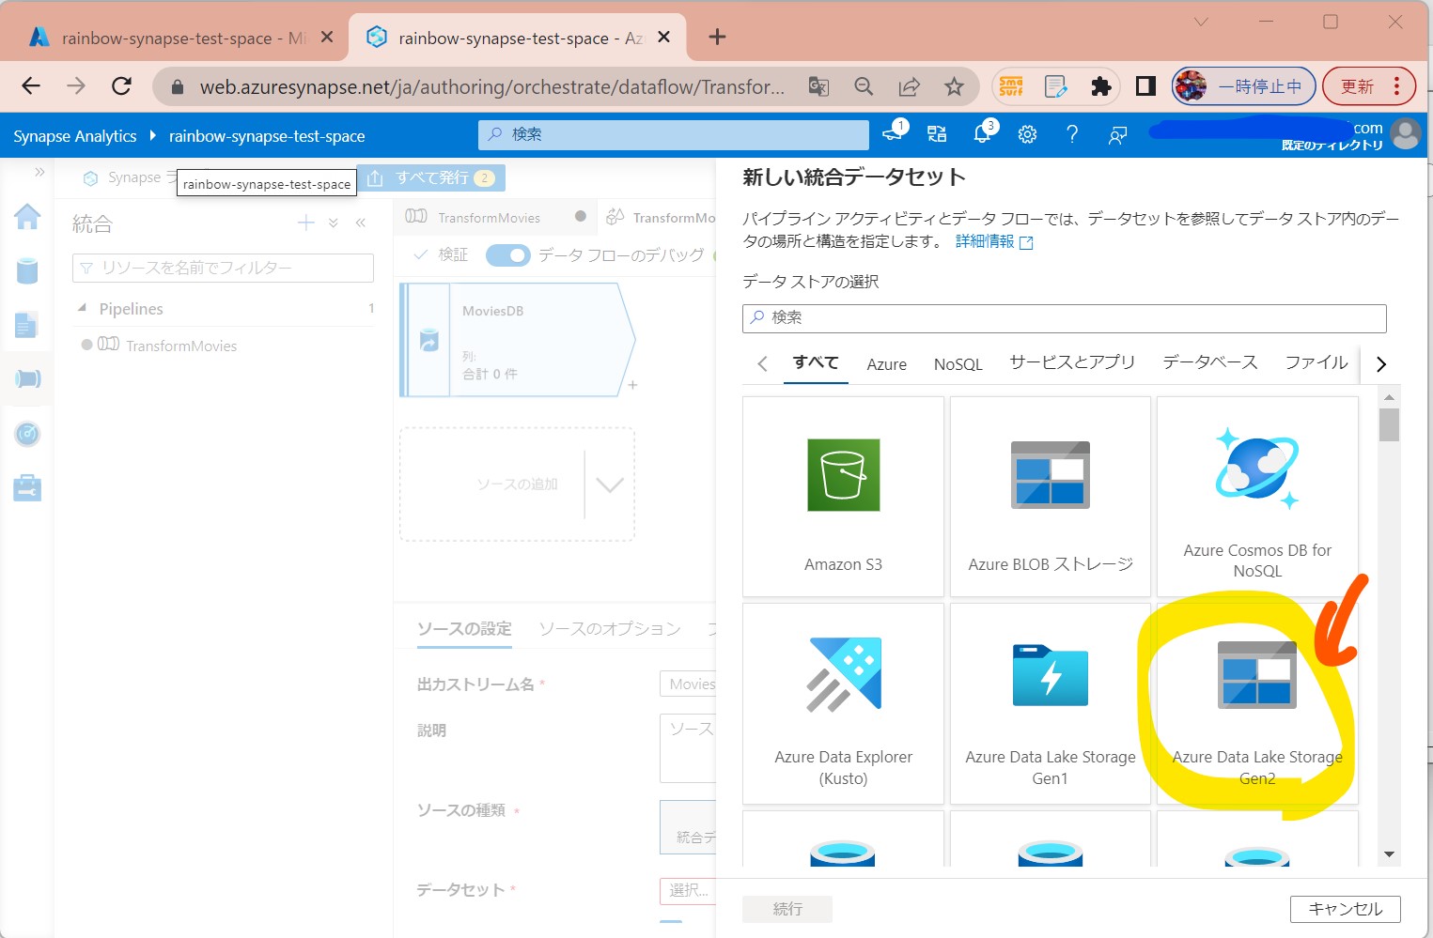1433x938 pixels.
Task: Choose Azure Data Lake Storage Gen1 tile
Action: [1051, 703]
